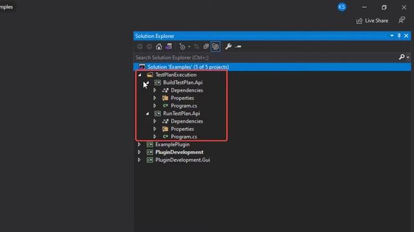Switch between solution and folder views
Image resolution: width=414 pixels, height=232 pixels.
169,47
